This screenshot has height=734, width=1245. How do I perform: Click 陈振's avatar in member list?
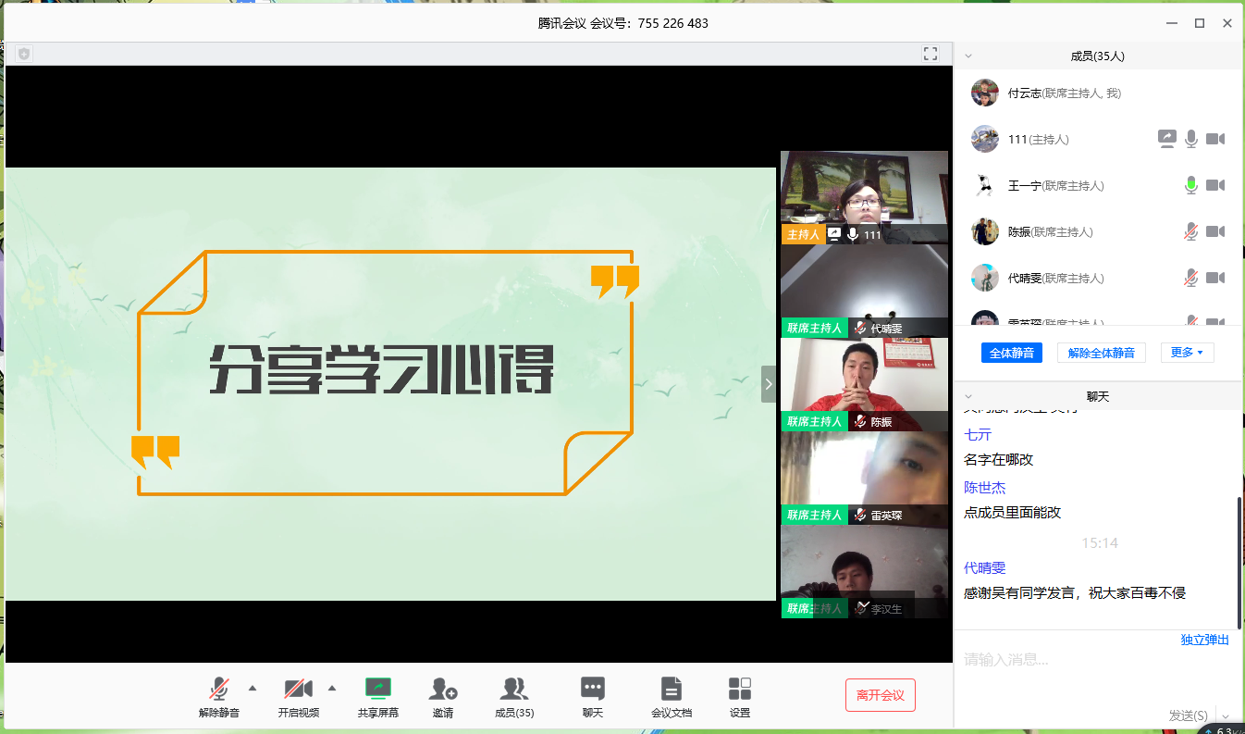tap(985, 231)
